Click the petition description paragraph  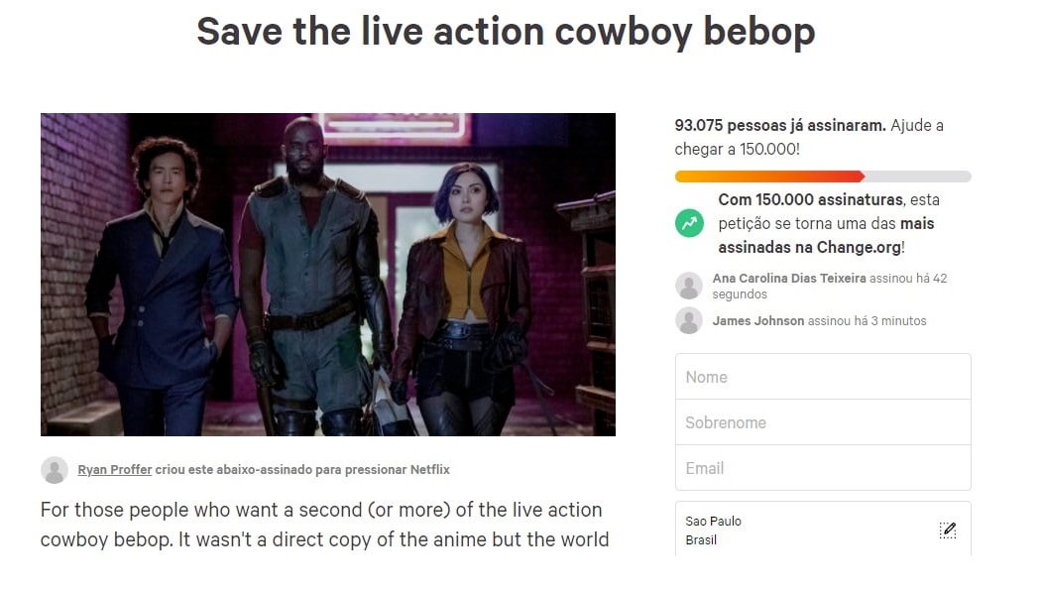(x=324, y=525)
